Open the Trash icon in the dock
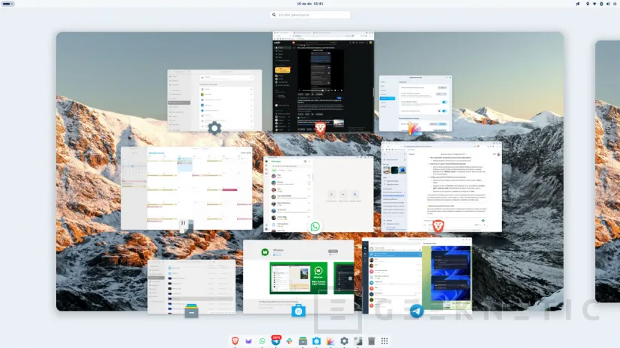Image resolution: width=620 pixels, height=348 pixels. 371,341
